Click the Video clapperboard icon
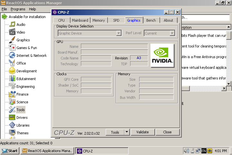The height and width of the screenshot is (155, 232). click(x=12, y=32)
